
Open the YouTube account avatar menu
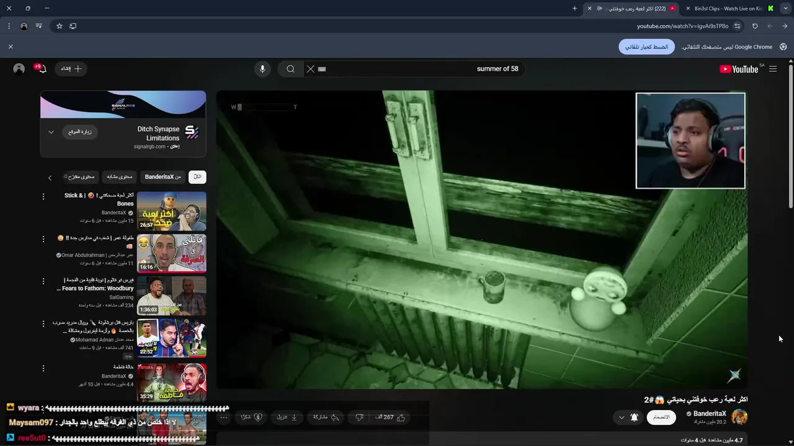coord(19,69)
